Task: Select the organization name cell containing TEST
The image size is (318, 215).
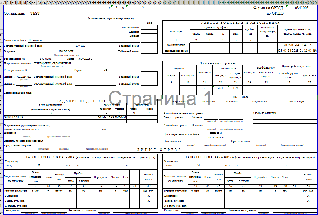Action: [x=35, y=14]
